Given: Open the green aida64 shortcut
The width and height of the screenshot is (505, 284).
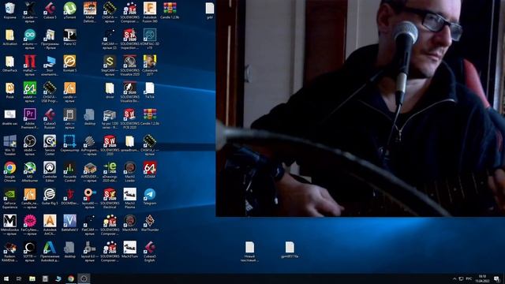Looking at the screenshot, I should [x=30, y=92].
